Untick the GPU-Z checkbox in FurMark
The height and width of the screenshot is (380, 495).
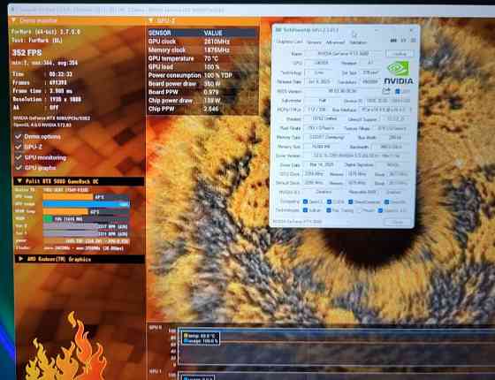[19, 147]
